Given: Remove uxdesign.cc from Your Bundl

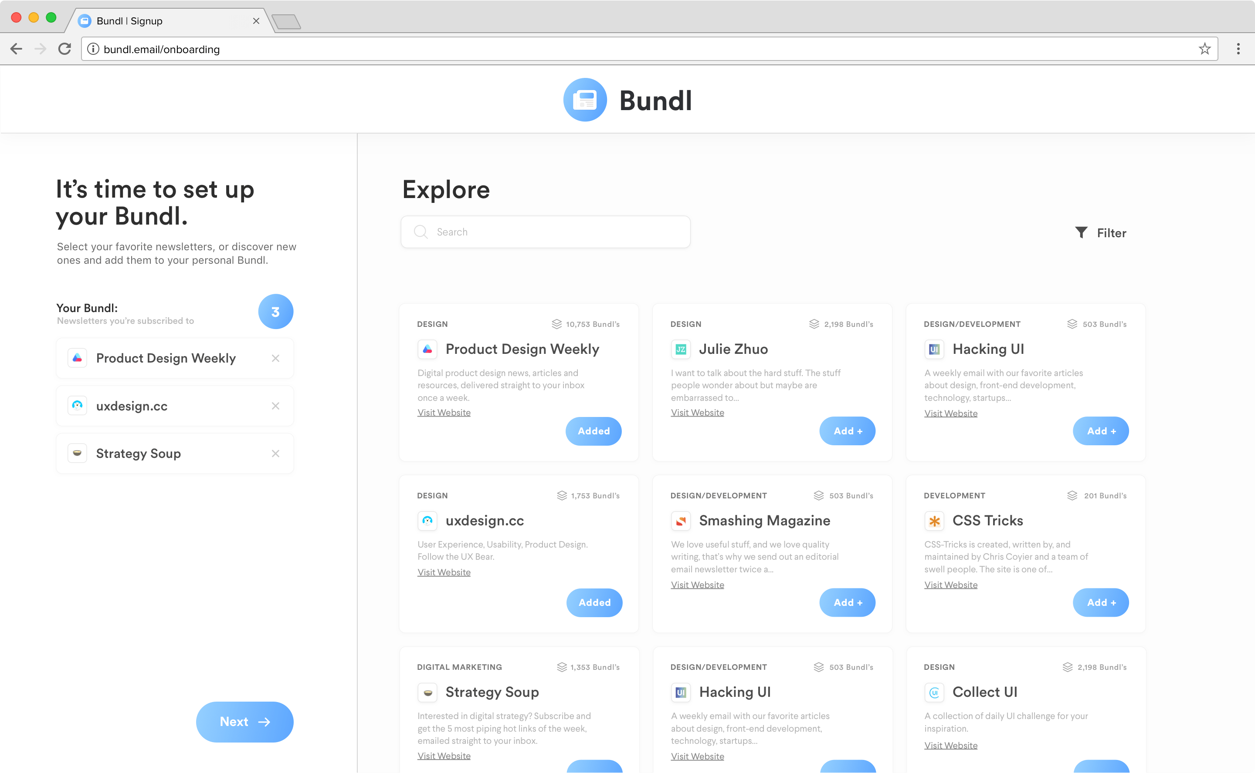Looking at the screenshot, I should (275, 406).
